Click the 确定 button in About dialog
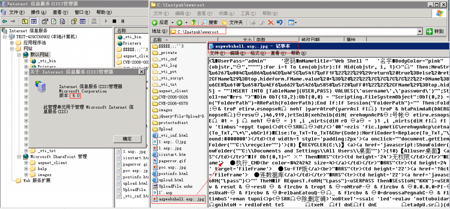This screenshot has width=450, height=209. coord(127,139)
